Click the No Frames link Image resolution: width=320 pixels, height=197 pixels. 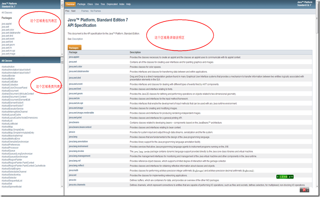96,11
